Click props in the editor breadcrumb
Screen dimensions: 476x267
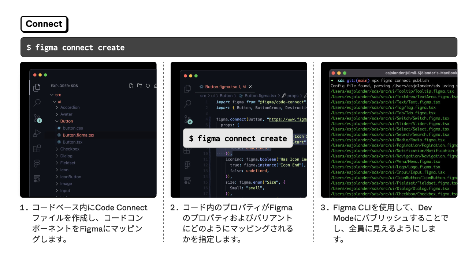(293, 96)
